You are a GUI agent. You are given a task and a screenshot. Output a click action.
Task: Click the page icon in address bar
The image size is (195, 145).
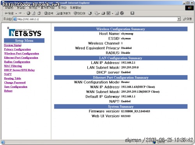[15, 19]
